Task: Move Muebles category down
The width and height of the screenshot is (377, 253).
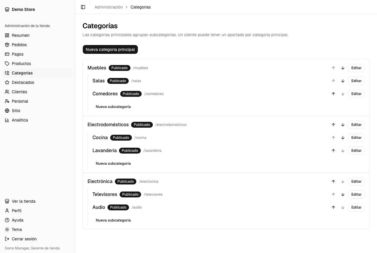Action: click(x=343, y=68)
